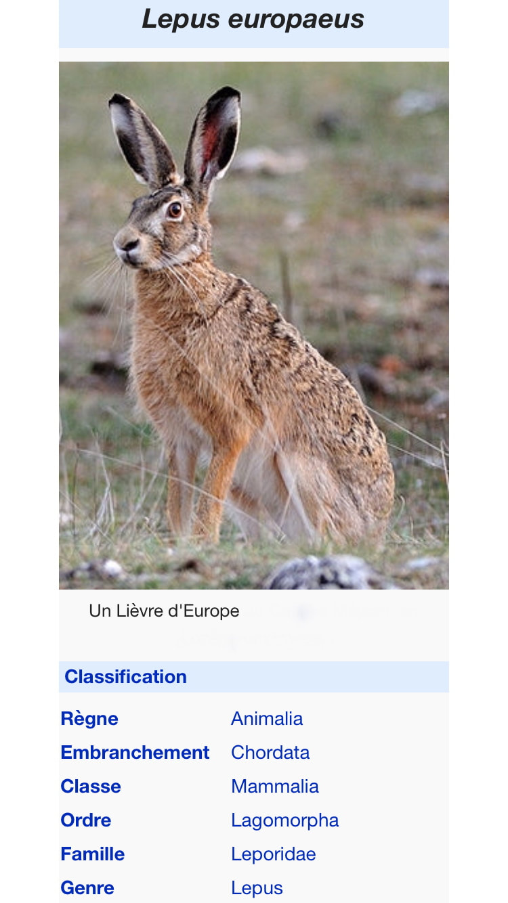Visit the Lagomorpha order link
508x903 pixels.
[285, 820]
